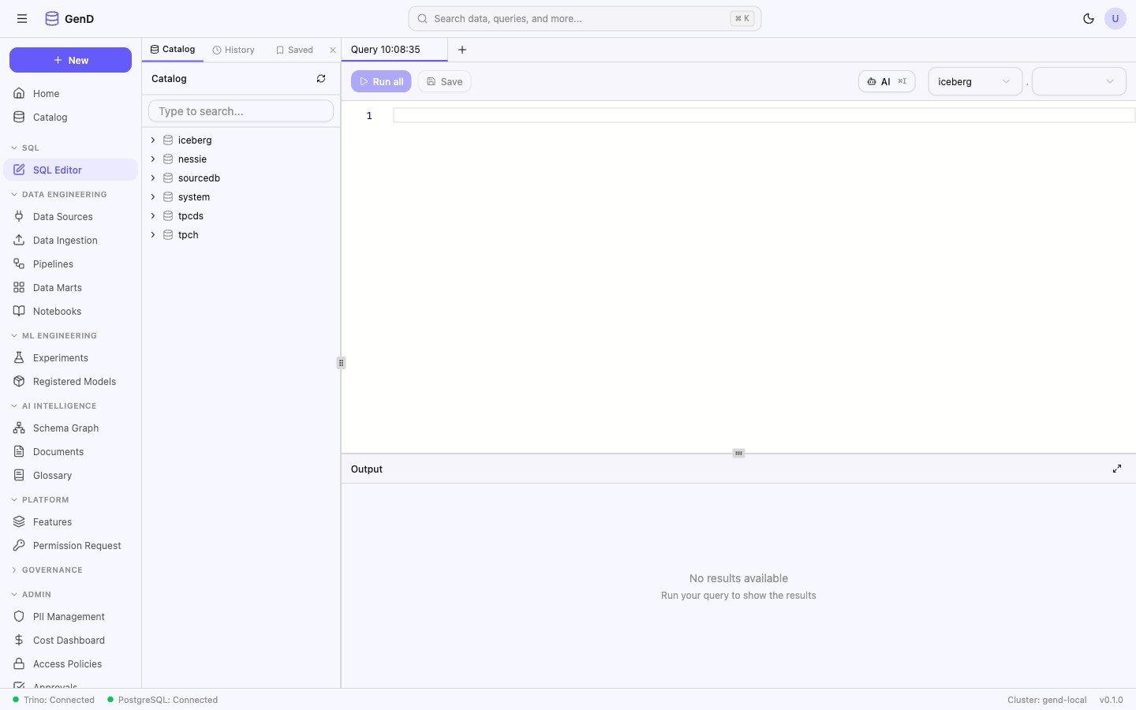Open the iceberg catalog dropdown
This screenshot has height=710, width=1136.
pos(975,81)
